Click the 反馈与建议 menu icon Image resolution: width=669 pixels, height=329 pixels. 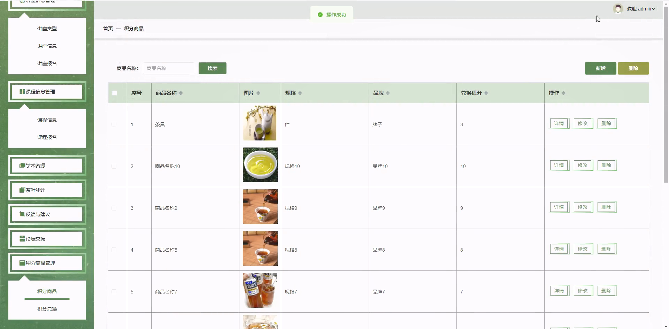click(x=22, y=214)
